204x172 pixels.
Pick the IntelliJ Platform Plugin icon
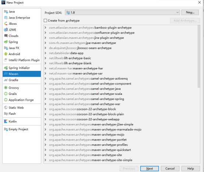pyautogui.click(x=6, y=60)
